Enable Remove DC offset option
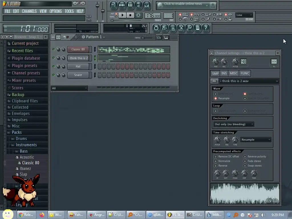This screenshot has height=219, width=292. [x=216, y=157]
